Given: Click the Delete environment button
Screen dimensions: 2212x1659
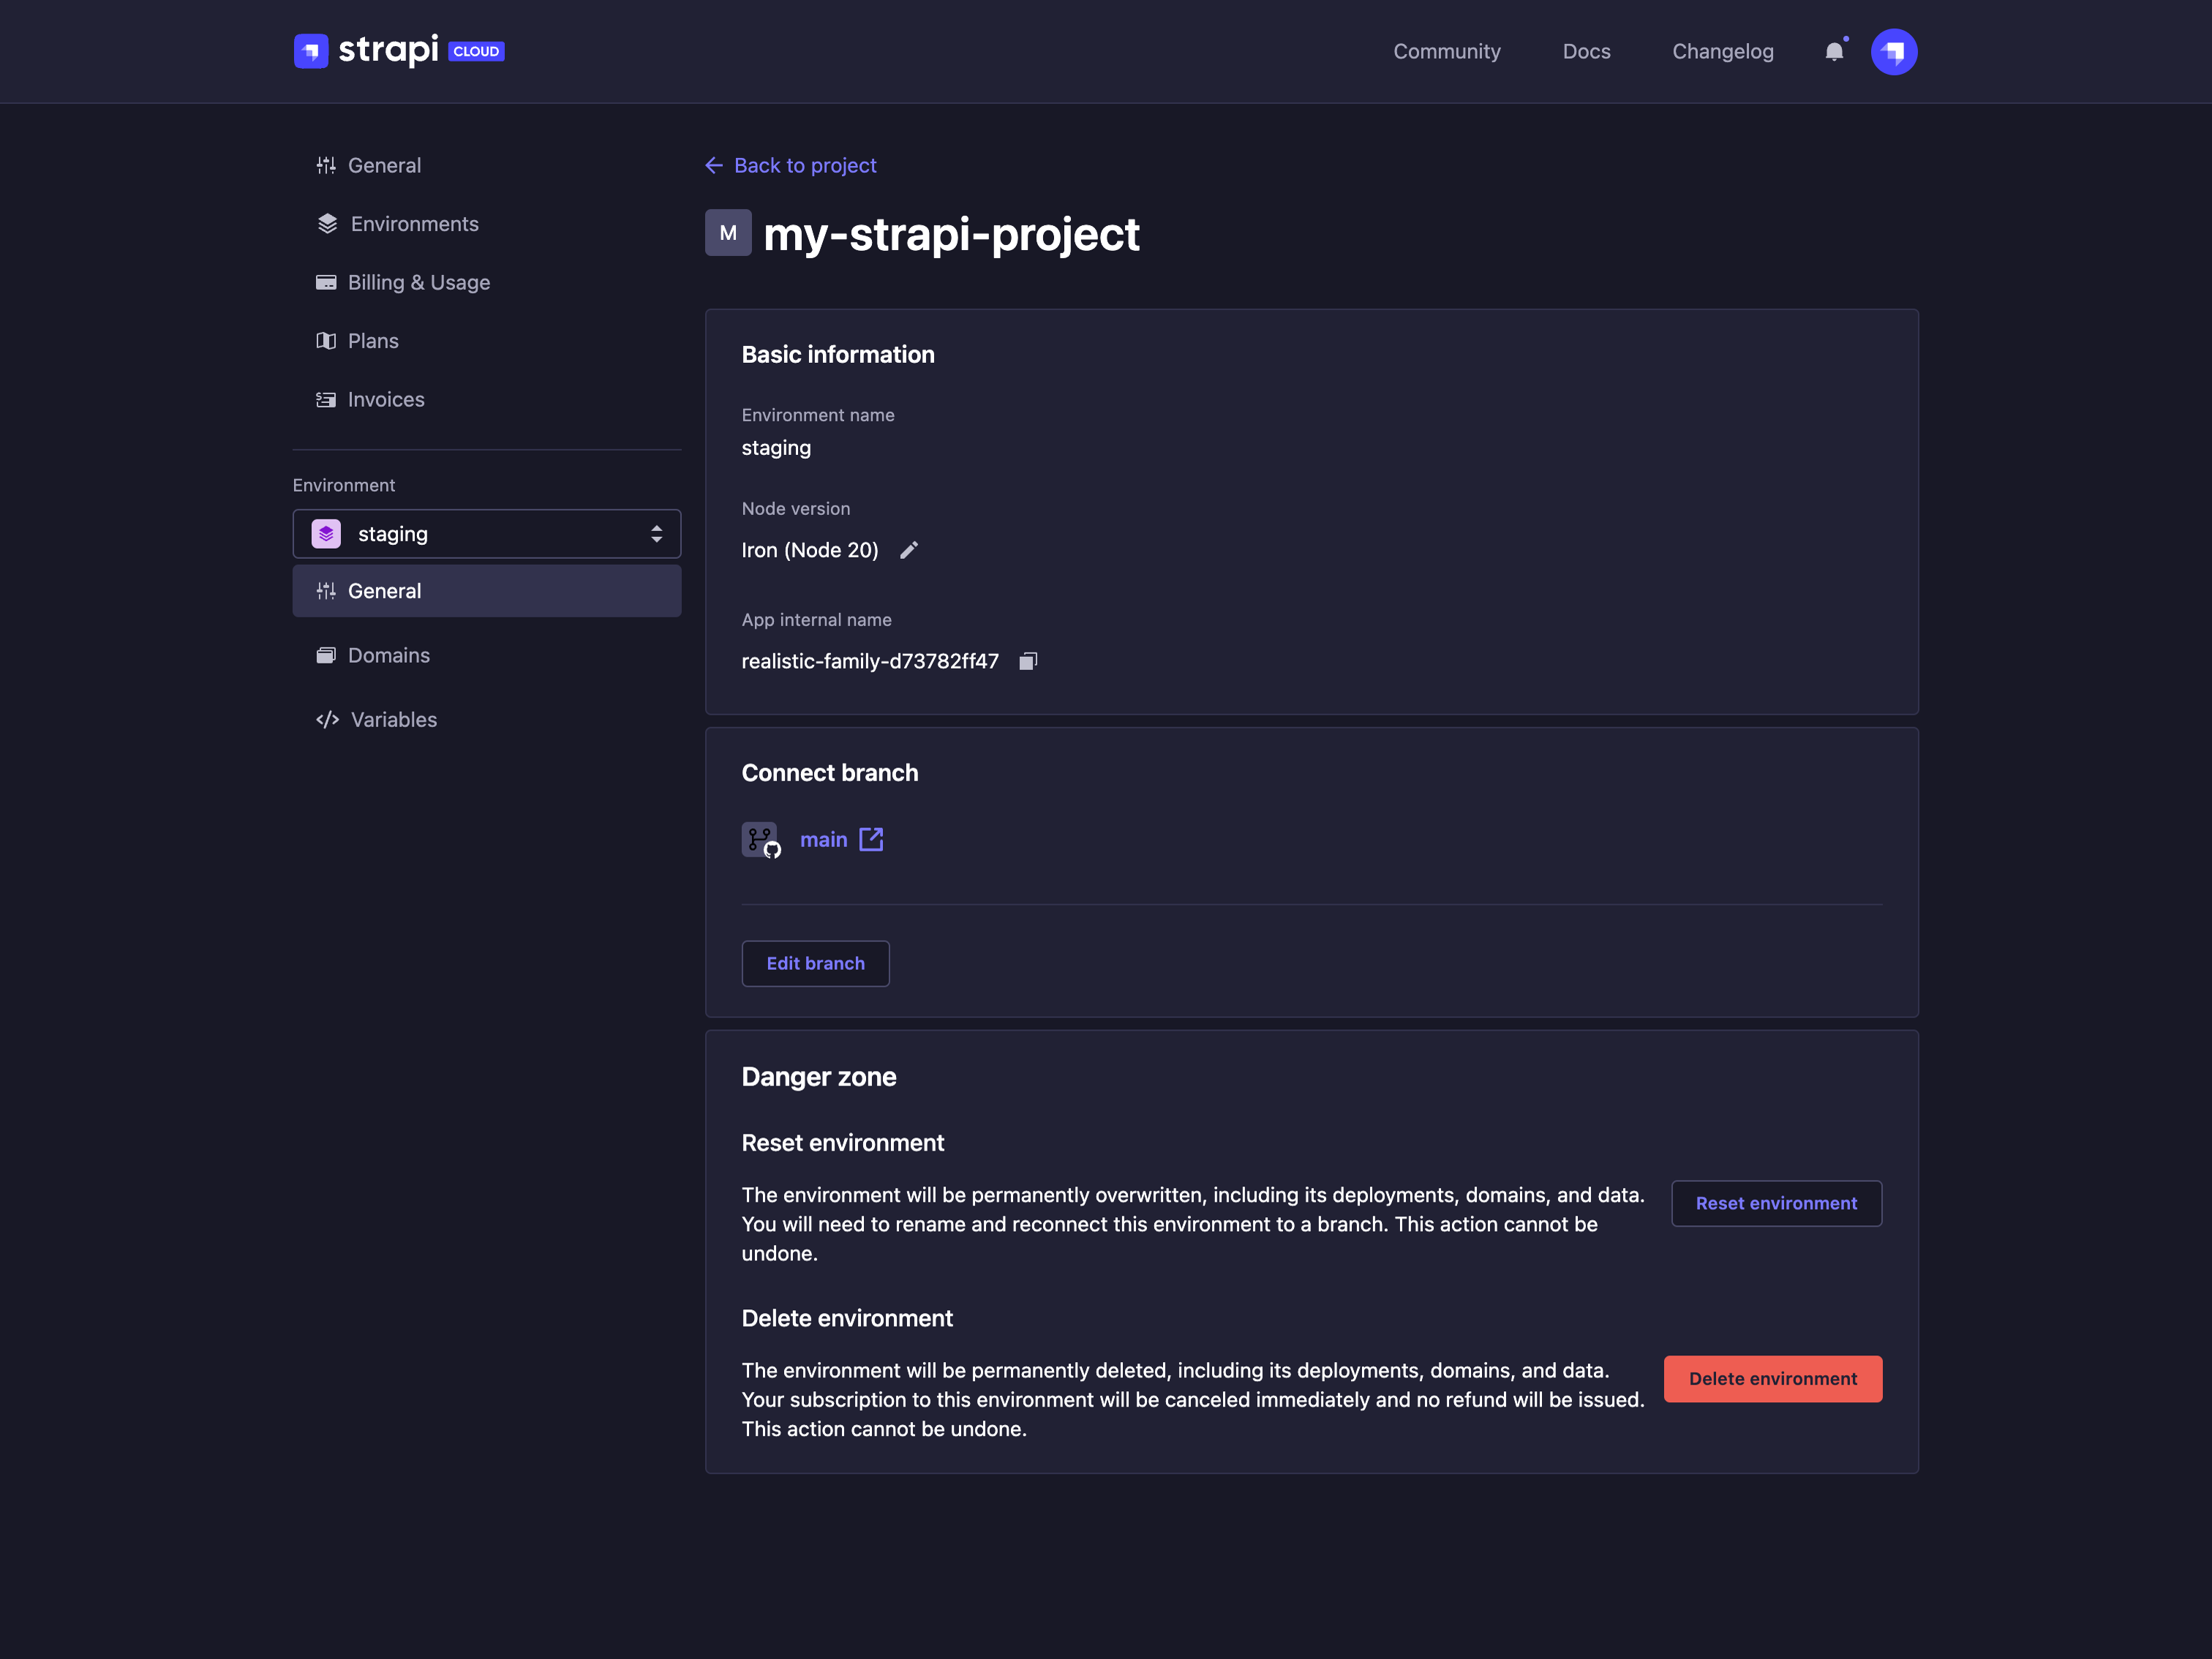Looking at the screenshot, I should coord(1773,1378).
